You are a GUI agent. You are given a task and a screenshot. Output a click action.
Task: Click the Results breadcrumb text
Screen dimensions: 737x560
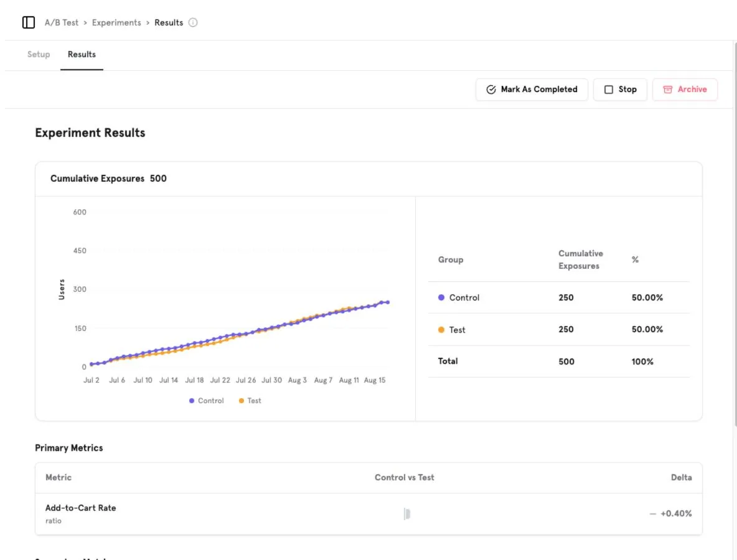coord(169,22)
